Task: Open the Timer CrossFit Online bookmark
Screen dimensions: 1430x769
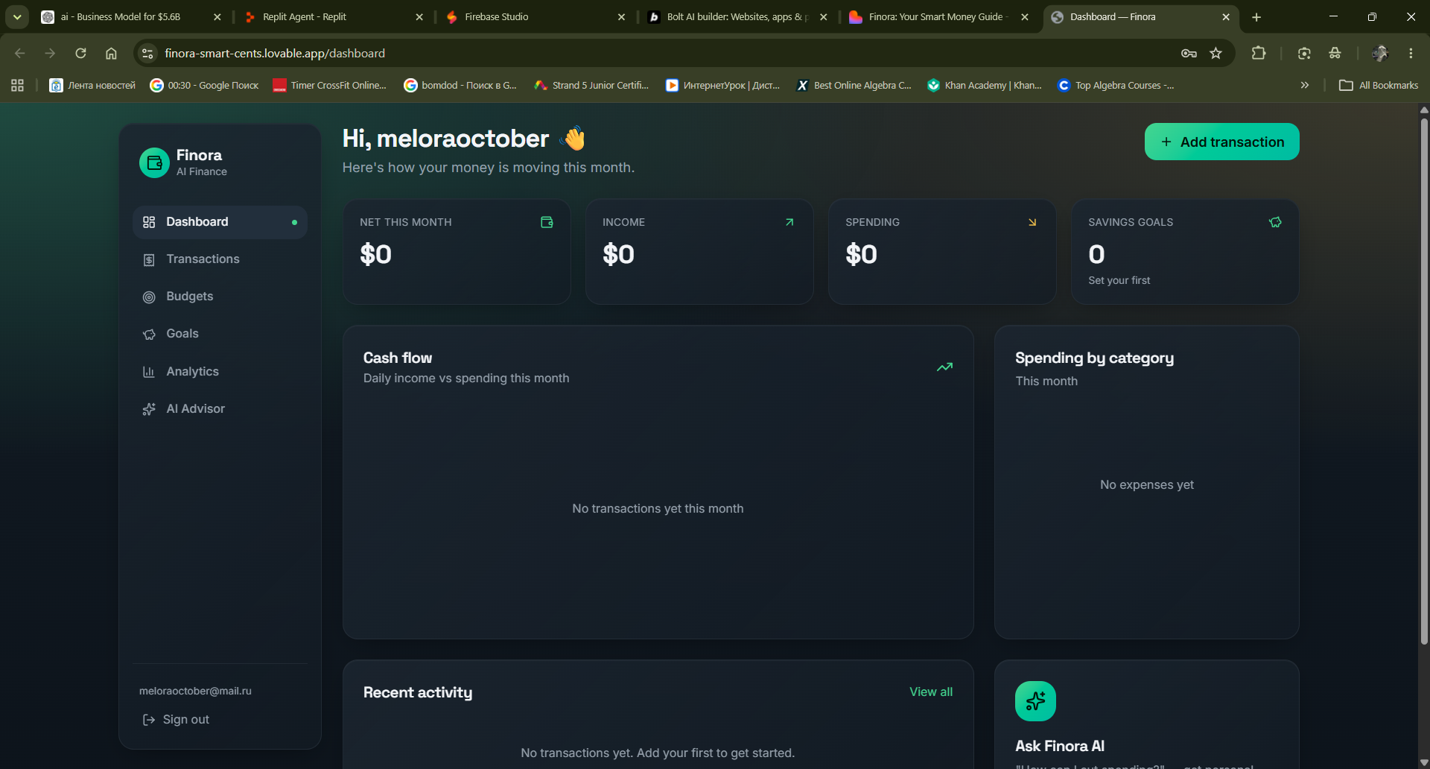Action: [329, 85]
